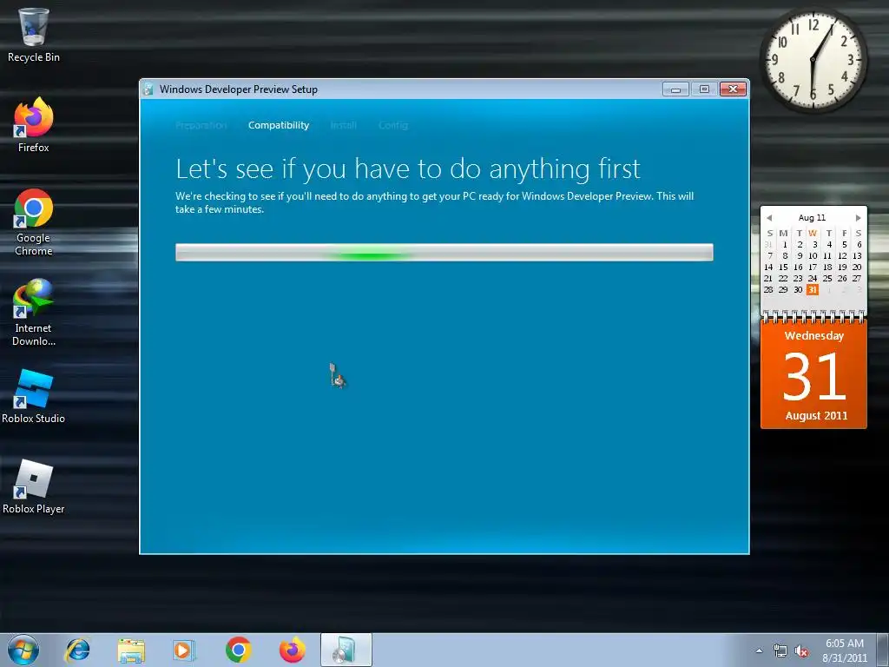Select the Firefox desktop shortcut
889x667 pixels.
pos(34,125)
